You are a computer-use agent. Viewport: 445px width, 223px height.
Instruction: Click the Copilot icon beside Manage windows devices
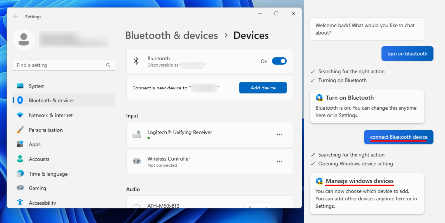click(x=319, y=181)
